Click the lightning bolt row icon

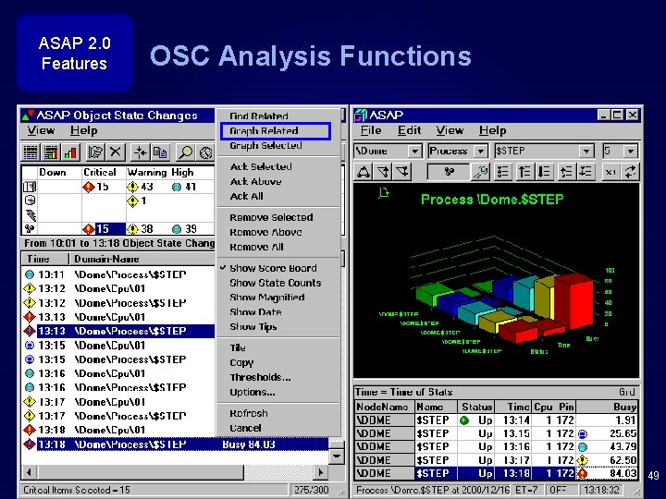(31, 215)
